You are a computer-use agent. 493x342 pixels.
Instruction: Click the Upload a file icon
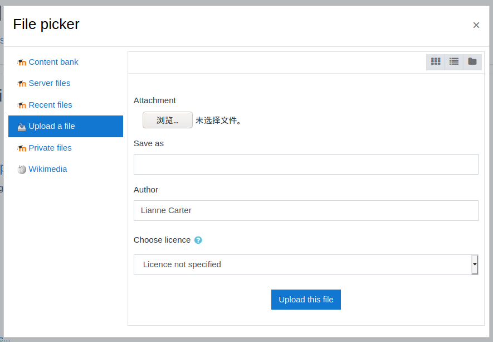point(22,127)
